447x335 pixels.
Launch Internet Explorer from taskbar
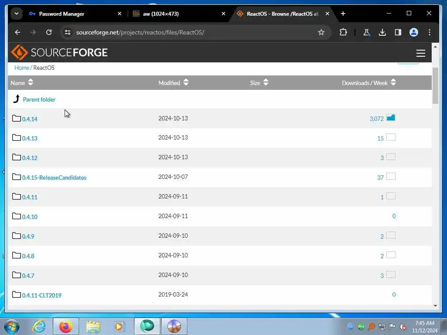coord(39,326)
